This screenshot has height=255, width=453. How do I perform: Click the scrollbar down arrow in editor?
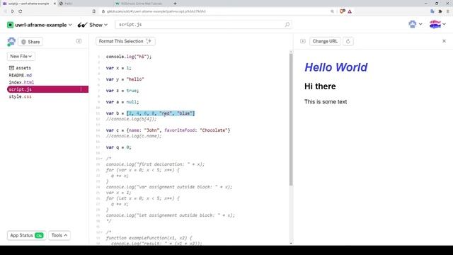(291, 244)
